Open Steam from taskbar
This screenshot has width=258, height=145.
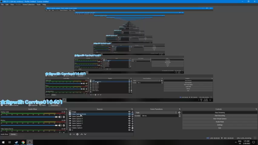(16, 142)
